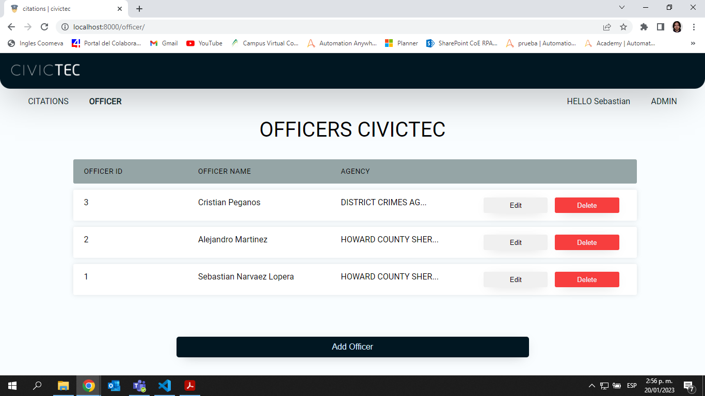Open the prueba | Automatio... bookmark
The height and width of the screenshot is (396, 705).
(541, 43)
